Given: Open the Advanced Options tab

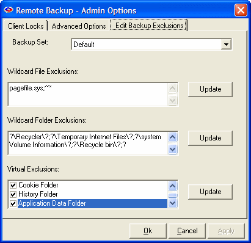Looking at the screenshot, I should 79,26.
